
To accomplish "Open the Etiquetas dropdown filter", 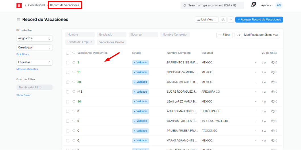I will click(x=34, y=62).
